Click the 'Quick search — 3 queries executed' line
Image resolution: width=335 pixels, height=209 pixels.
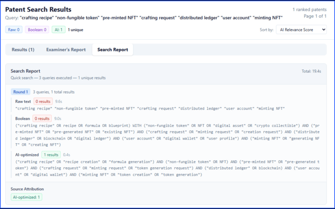click(58, 78)
